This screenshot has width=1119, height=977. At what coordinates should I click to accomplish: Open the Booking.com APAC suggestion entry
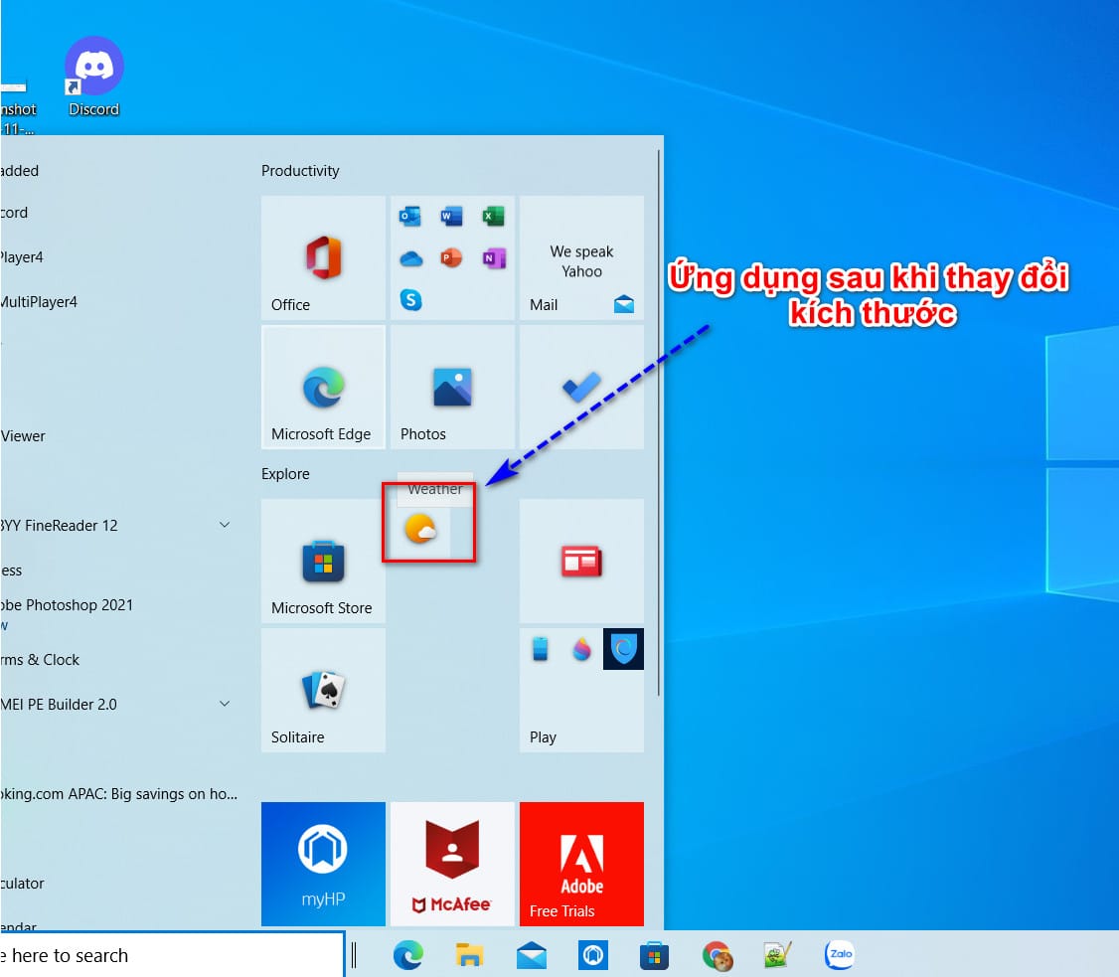(x=118, y=793)
